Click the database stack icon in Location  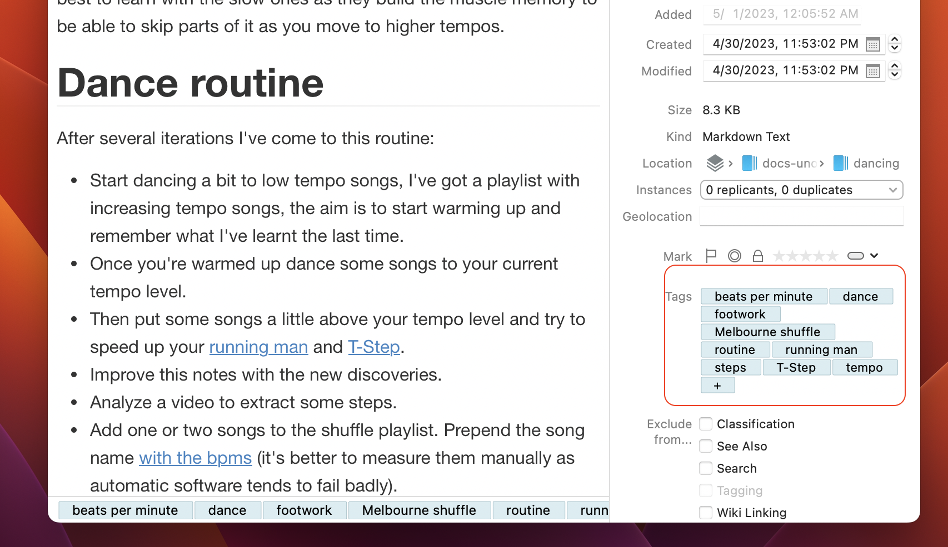pos(715,163)
